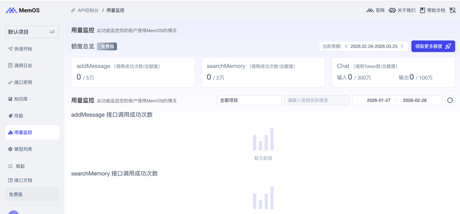This screenshot has height=214, width=460.
Task: Click the 免费版 badge beside 额度总览
Action: 107,46
